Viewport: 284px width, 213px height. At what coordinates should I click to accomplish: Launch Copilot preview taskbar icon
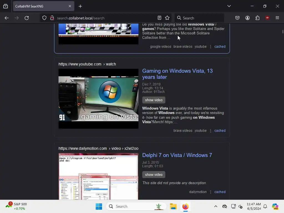tap(275, 206)
